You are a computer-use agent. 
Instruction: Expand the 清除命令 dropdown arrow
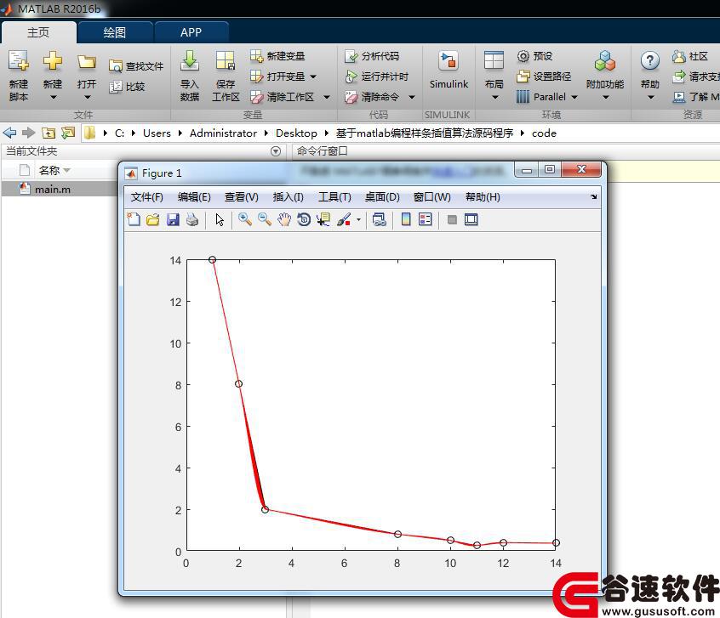pos(412,97)
